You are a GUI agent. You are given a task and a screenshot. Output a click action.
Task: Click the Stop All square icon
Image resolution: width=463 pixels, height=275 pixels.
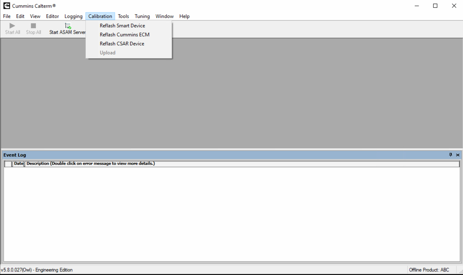(x=33, y=26)
